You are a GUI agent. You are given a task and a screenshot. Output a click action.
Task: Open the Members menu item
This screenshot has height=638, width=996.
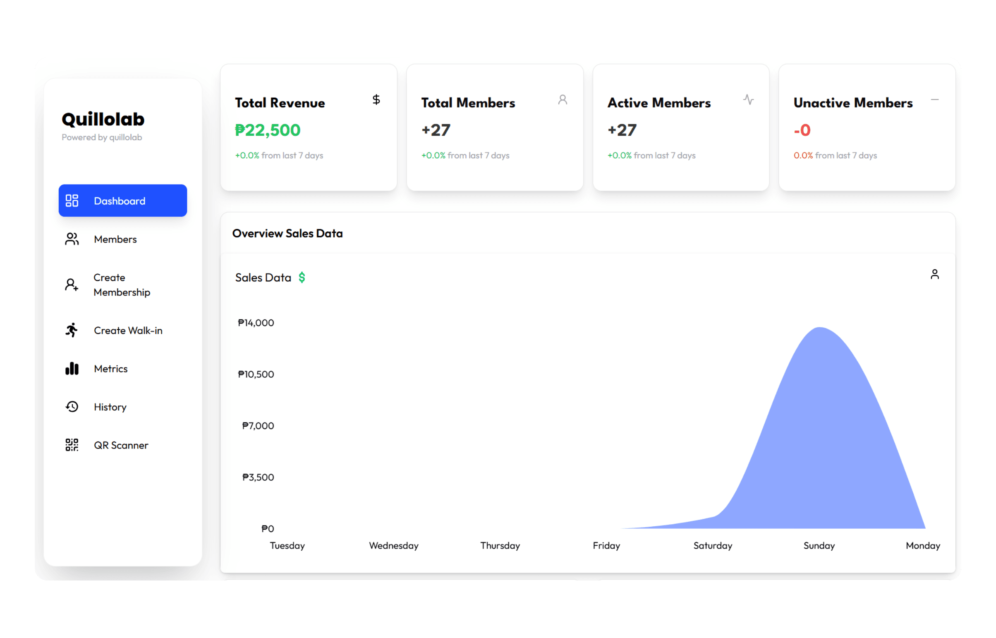click(115, 239)
